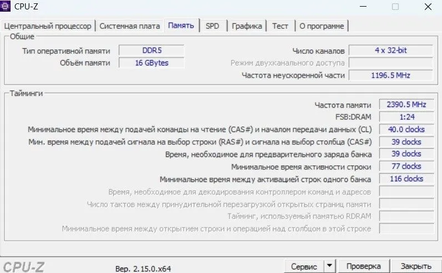The width and height of the screenshot is (442, 273).
Task: Click the Тип оперативной памяти label
Action: coord(66,51)
